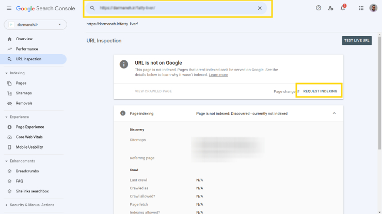Click the TEST LIVE URL button
The height and width of the screenshot is (214, 382).
(357, 40)
